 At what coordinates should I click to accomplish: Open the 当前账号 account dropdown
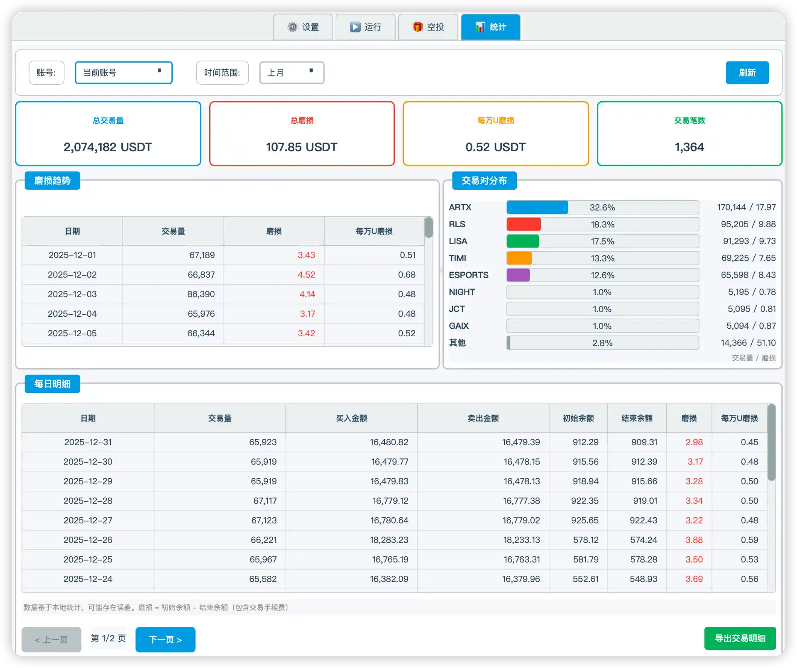click(x=123, y=73)
